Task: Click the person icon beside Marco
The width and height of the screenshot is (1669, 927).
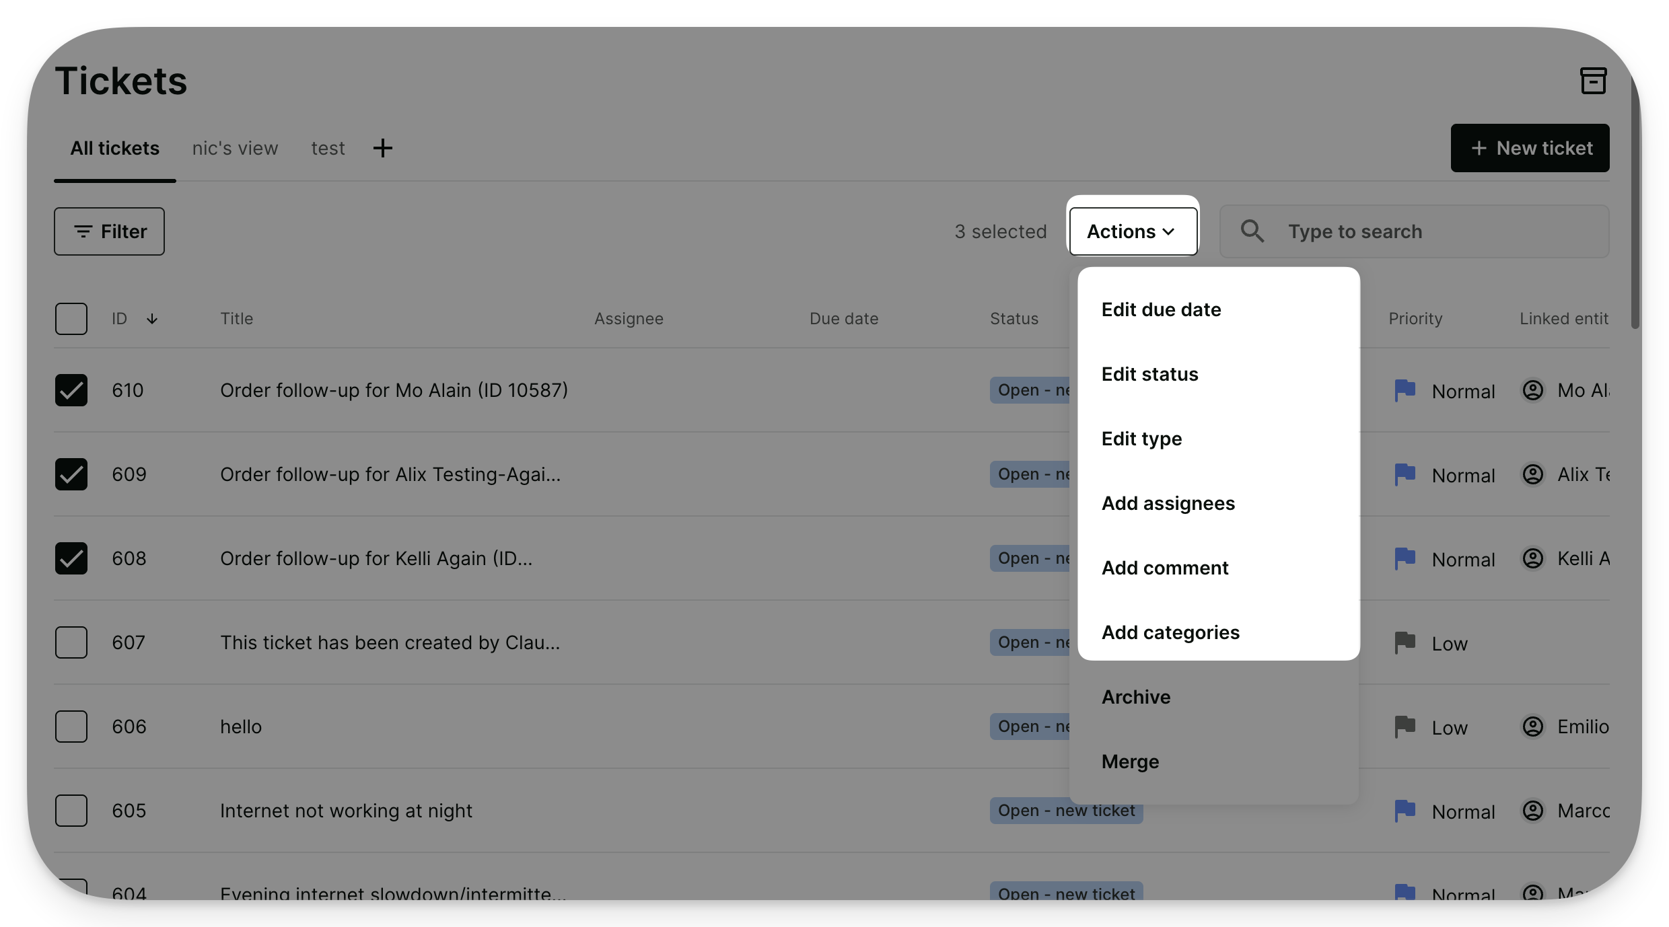Action: (x=1533, y=811)
